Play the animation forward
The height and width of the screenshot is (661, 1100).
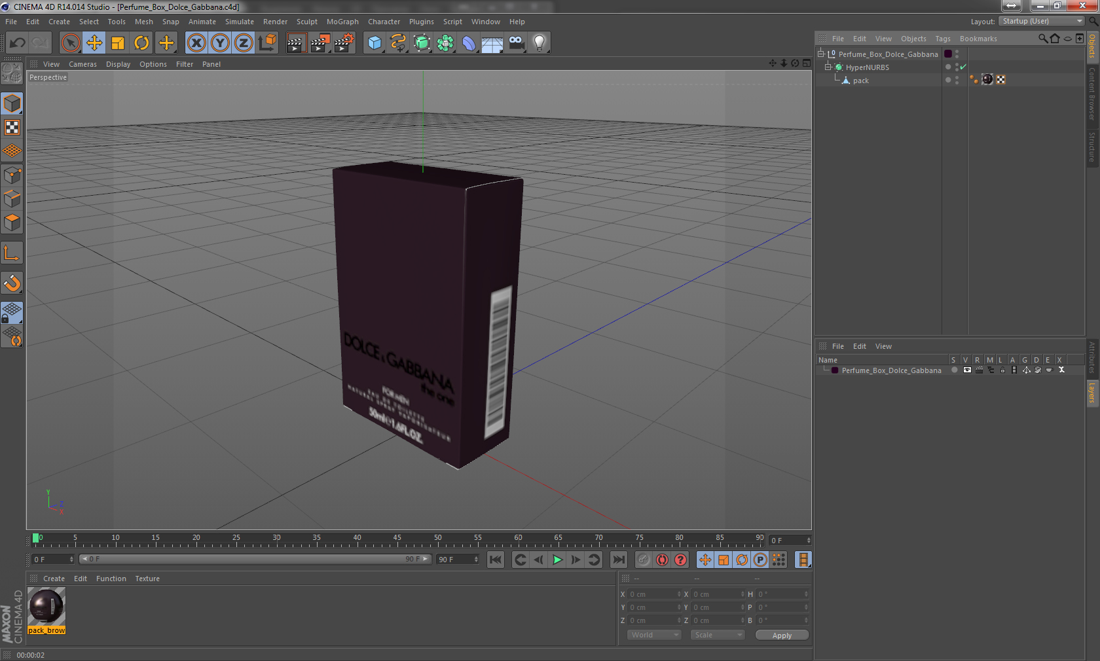[557, 560]
